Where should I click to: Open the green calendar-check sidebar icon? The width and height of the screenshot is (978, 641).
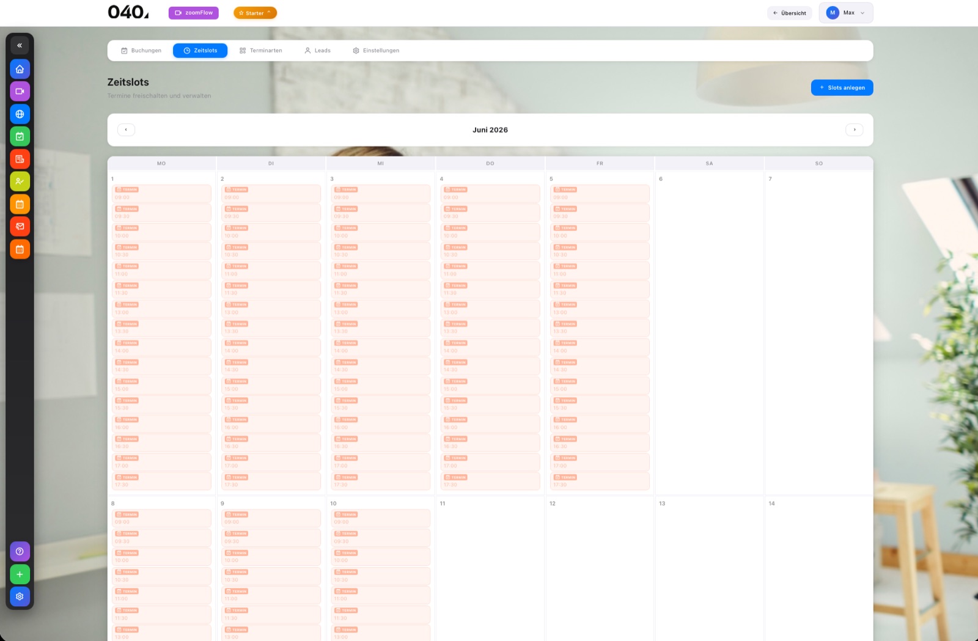click(20, 137)
